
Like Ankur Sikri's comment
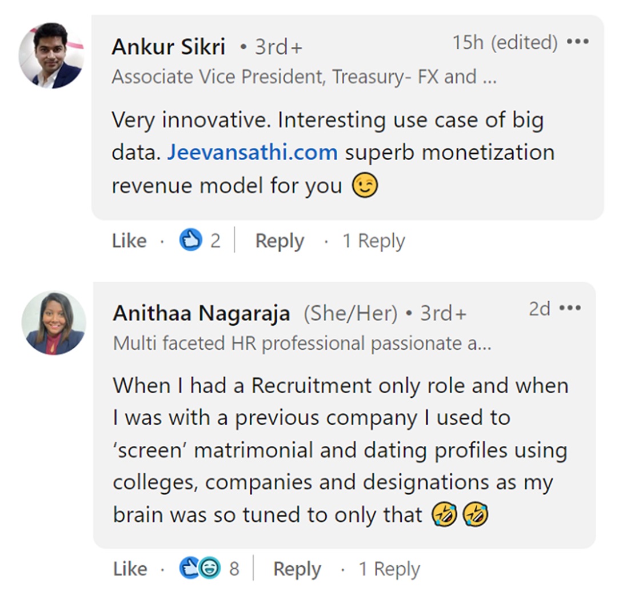tap(129, 241)
